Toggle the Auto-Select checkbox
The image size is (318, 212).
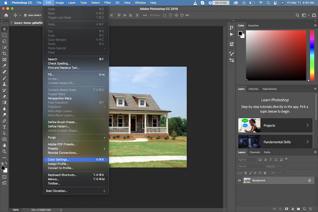click(x=25, y=15)
